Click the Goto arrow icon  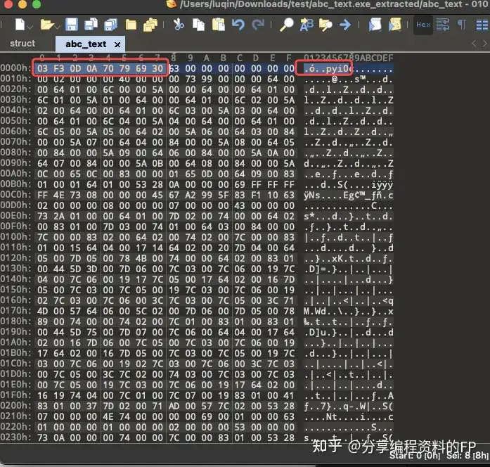pos(345,25)
